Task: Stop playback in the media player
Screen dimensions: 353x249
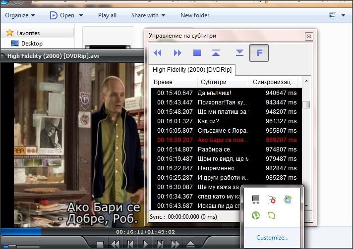Action: pos(100,244)
